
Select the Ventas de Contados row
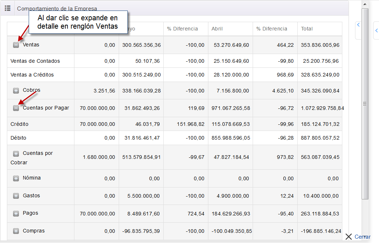35,61
